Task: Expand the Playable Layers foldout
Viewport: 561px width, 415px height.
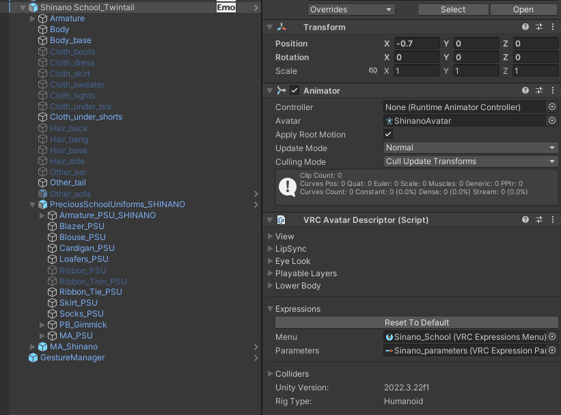Action: pyautogui.click(x=271, y=273)
